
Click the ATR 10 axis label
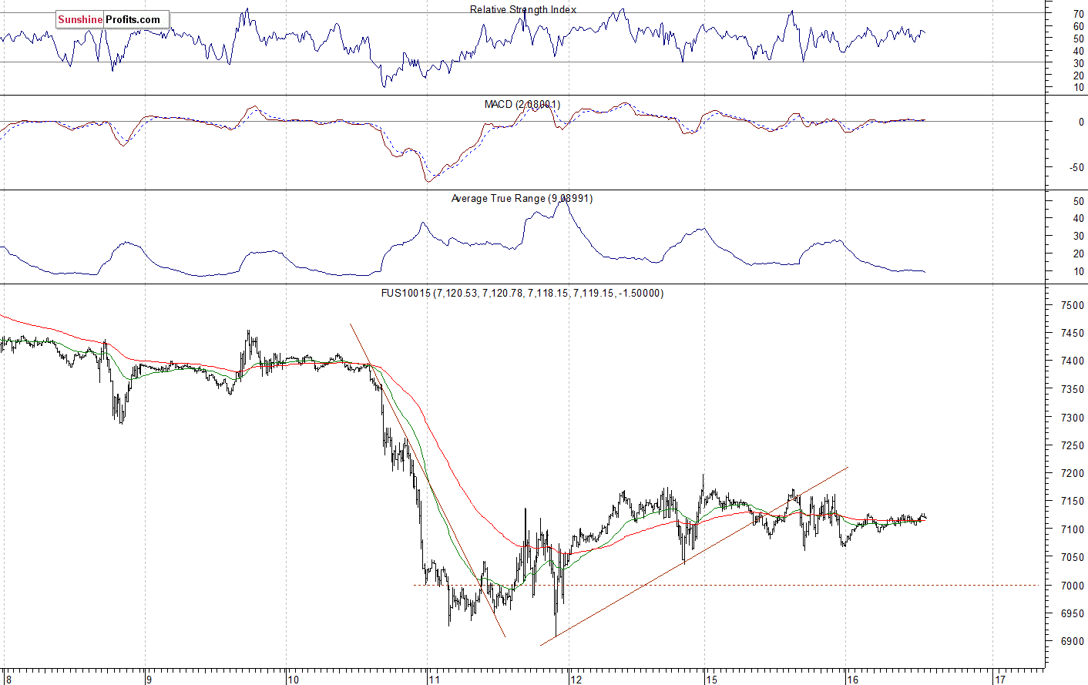tap(1078, 271)
